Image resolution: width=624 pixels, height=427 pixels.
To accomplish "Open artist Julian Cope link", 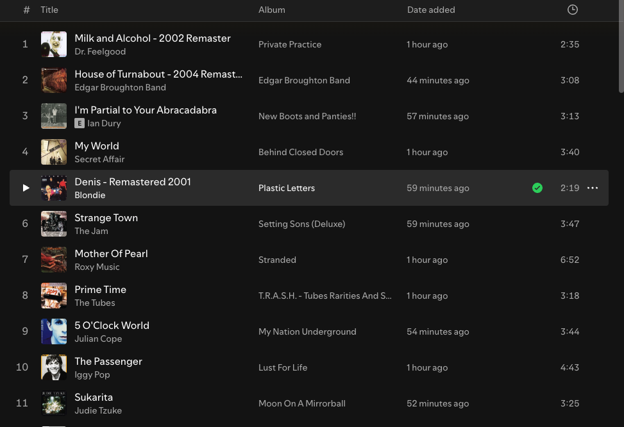I will [98, 339].
